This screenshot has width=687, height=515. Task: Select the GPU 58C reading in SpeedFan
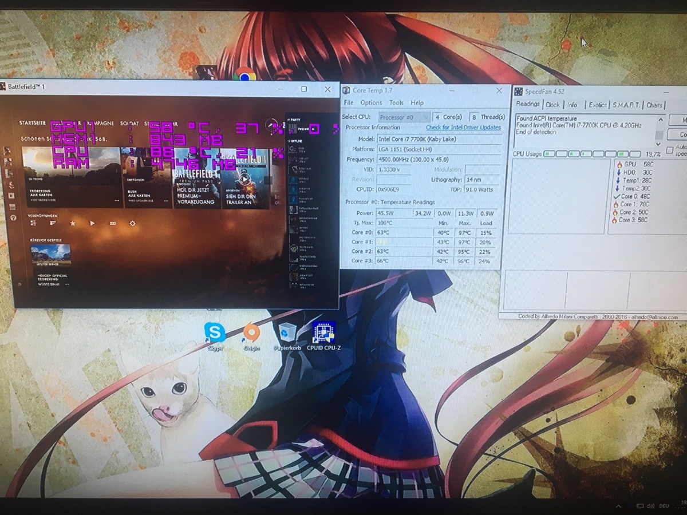pyautogui.click(x=635, y=164)
